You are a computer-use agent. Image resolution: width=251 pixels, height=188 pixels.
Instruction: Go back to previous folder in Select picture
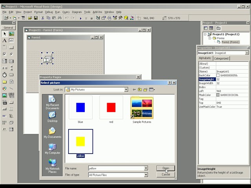coord(134,90)
